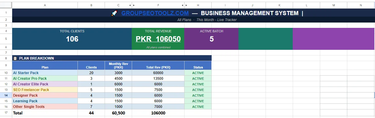The height and width of the screenshot is (118, 375).
Task: Click the clipboard icon beside PLAN BREAKDOWN
Action: click(x=15, y=58)
